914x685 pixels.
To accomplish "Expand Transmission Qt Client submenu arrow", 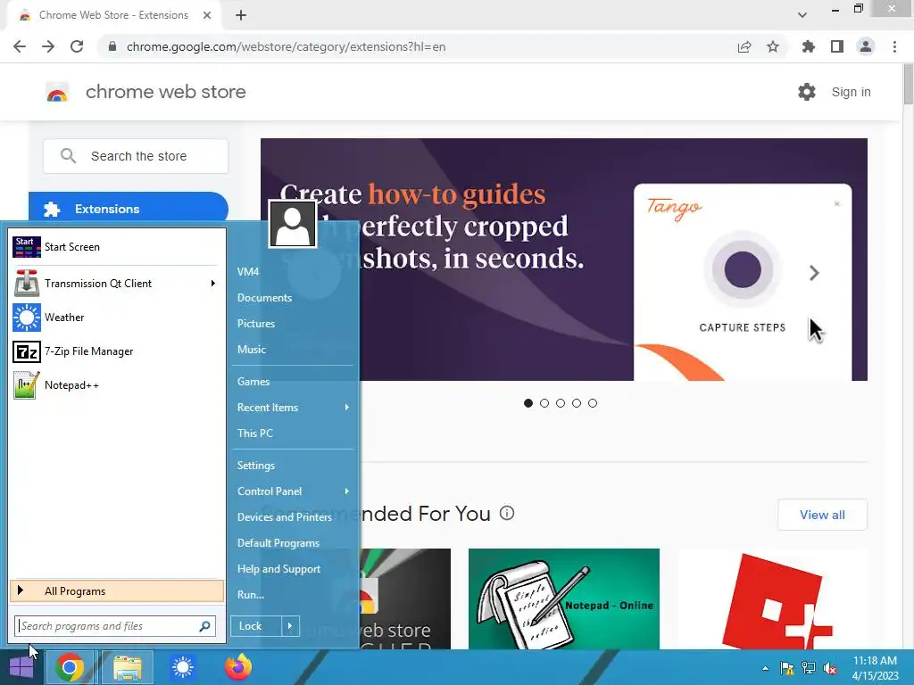I will point(213,283).
